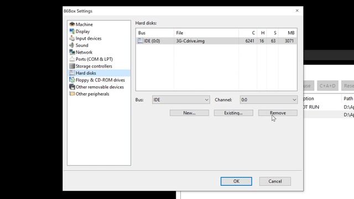
Task: Click the Network category icon
Action: pos(72,52)
